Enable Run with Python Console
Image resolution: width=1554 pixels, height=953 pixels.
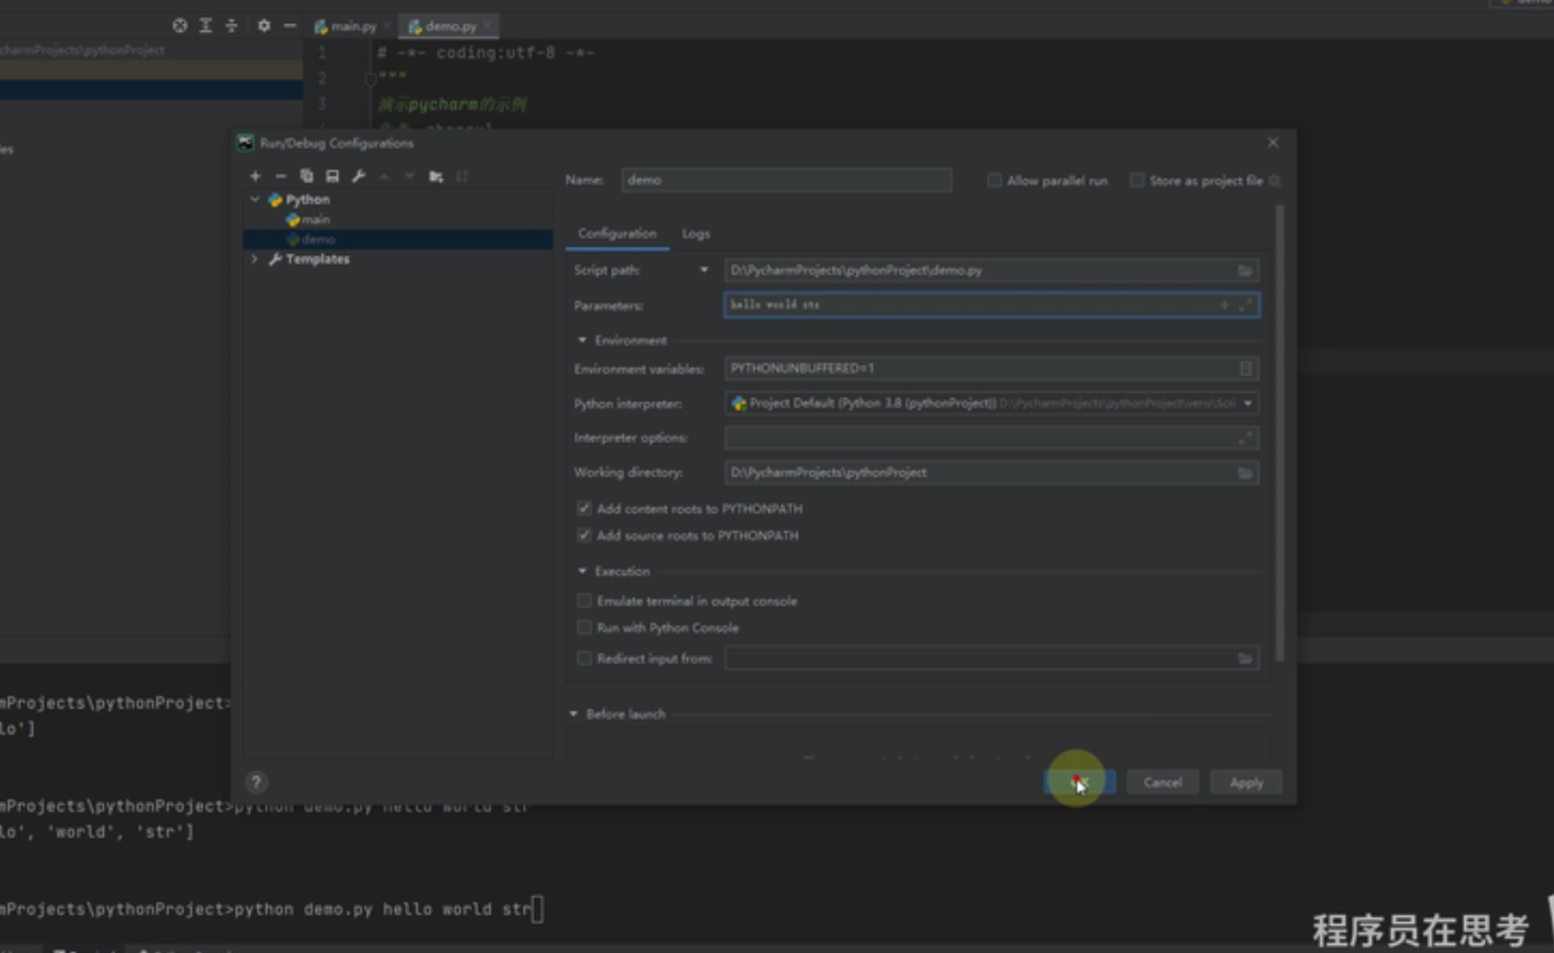click(583, 627)
